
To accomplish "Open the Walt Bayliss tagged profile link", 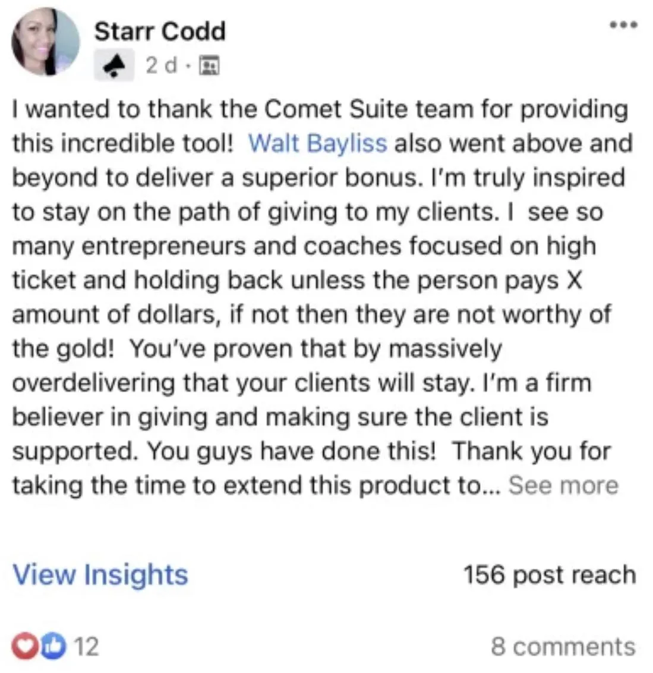I will (317, 143).
